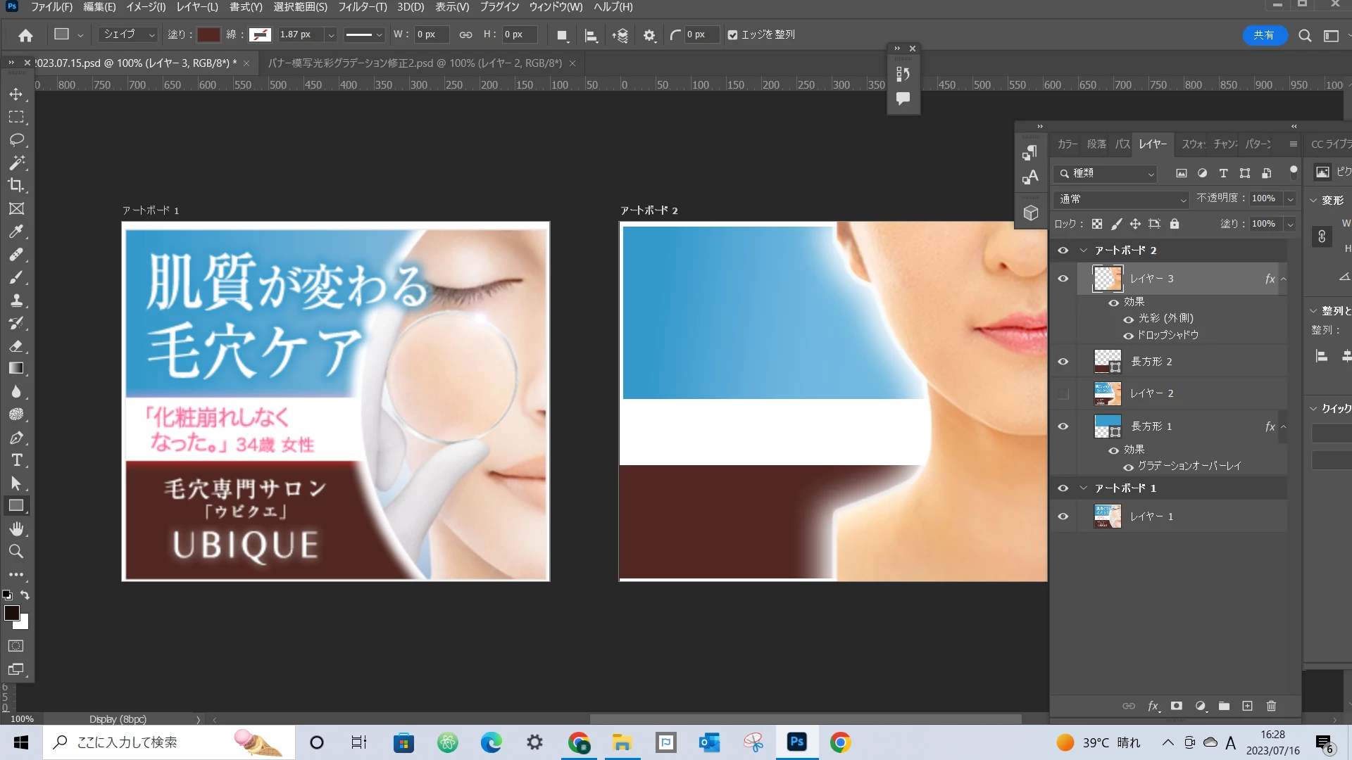The height and width of the screenshot is (760, 1352).
Task: Switch to the パス panel tab
Action: pyautogui.click(x=1122, y=144)
